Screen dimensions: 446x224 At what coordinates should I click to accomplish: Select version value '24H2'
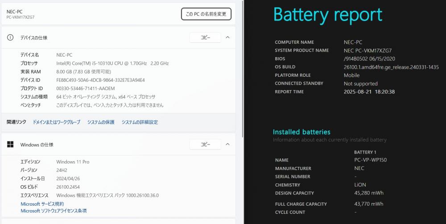pyautogui.click(x=61, y=170)
